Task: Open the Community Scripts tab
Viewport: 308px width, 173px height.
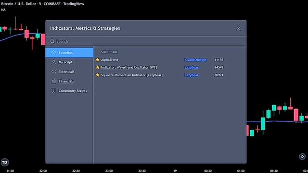Action: pyautogui.click(x=69, y=91)
